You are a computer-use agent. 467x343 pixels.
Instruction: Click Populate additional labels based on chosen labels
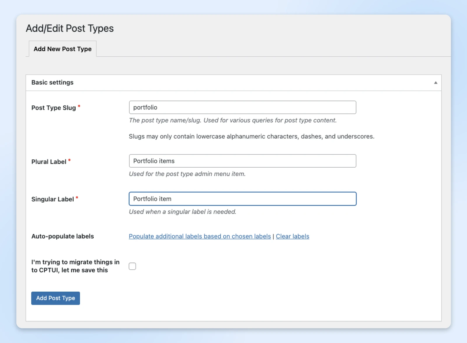200,236
